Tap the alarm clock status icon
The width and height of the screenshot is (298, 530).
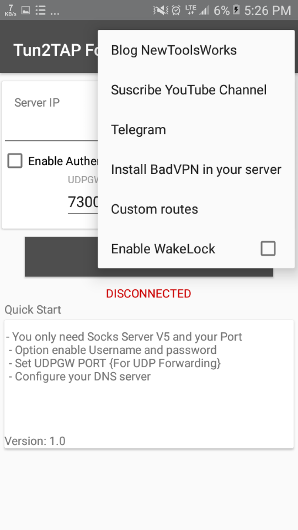176,10
